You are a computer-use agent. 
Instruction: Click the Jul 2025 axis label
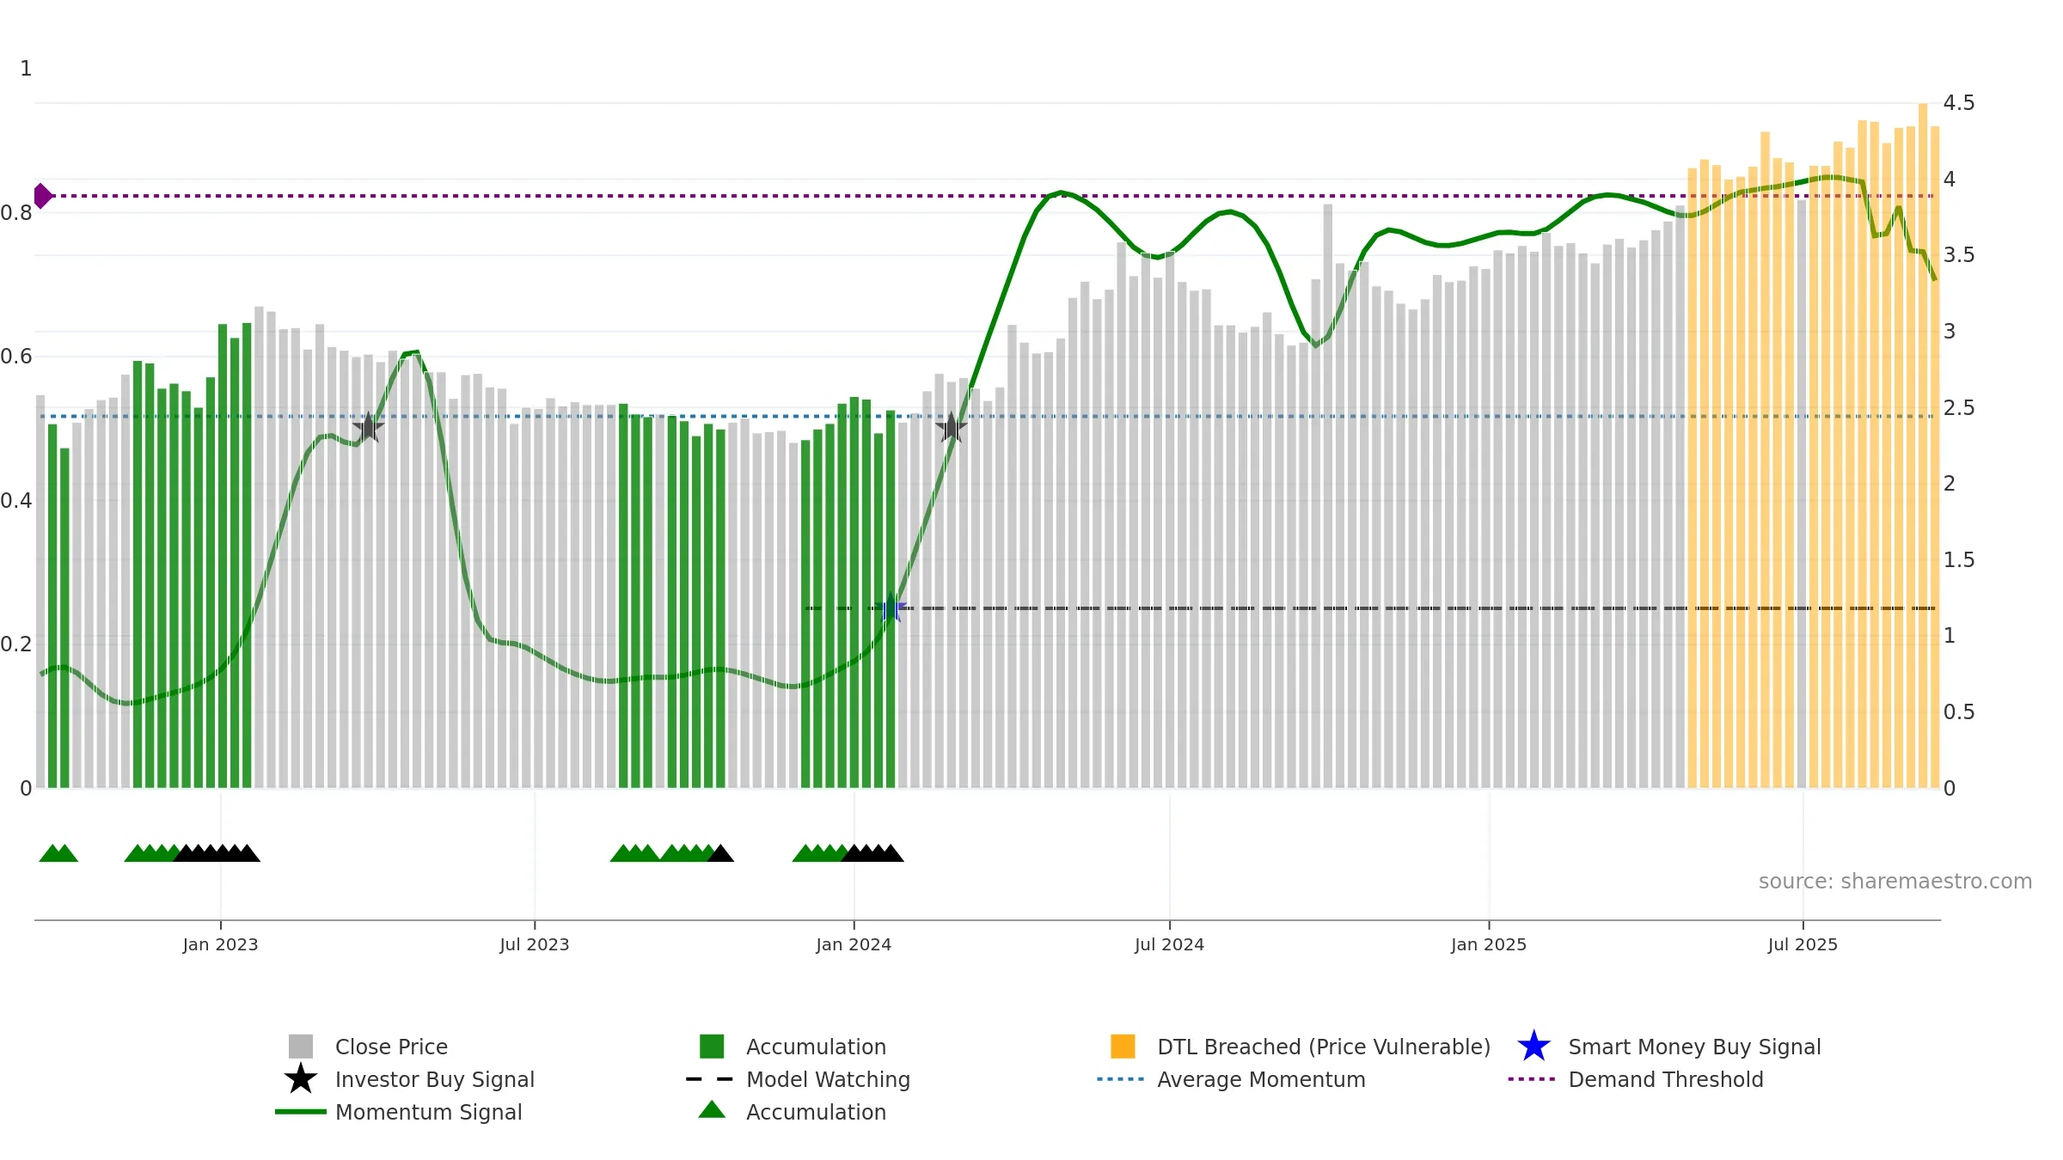pos(1803,944)
